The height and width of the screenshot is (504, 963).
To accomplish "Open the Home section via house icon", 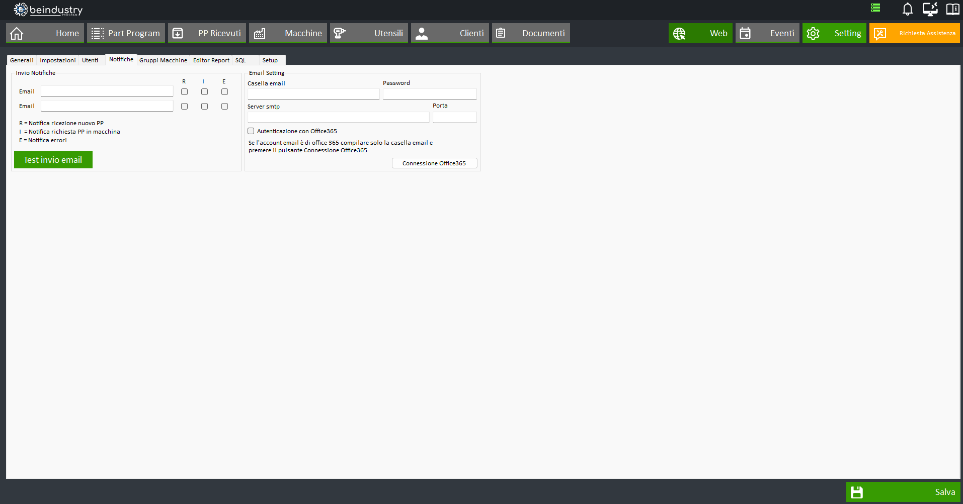I will tap(17, 33).
